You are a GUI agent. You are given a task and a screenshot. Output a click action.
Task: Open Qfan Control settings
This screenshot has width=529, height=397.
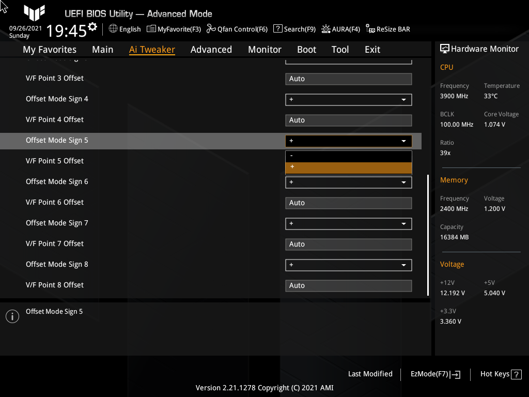237,29
